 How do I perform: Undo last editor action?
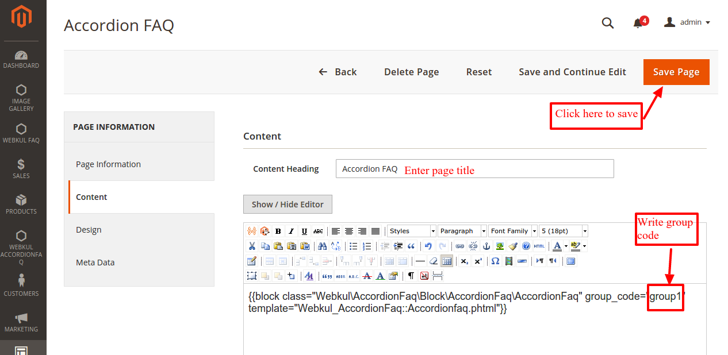428,246
